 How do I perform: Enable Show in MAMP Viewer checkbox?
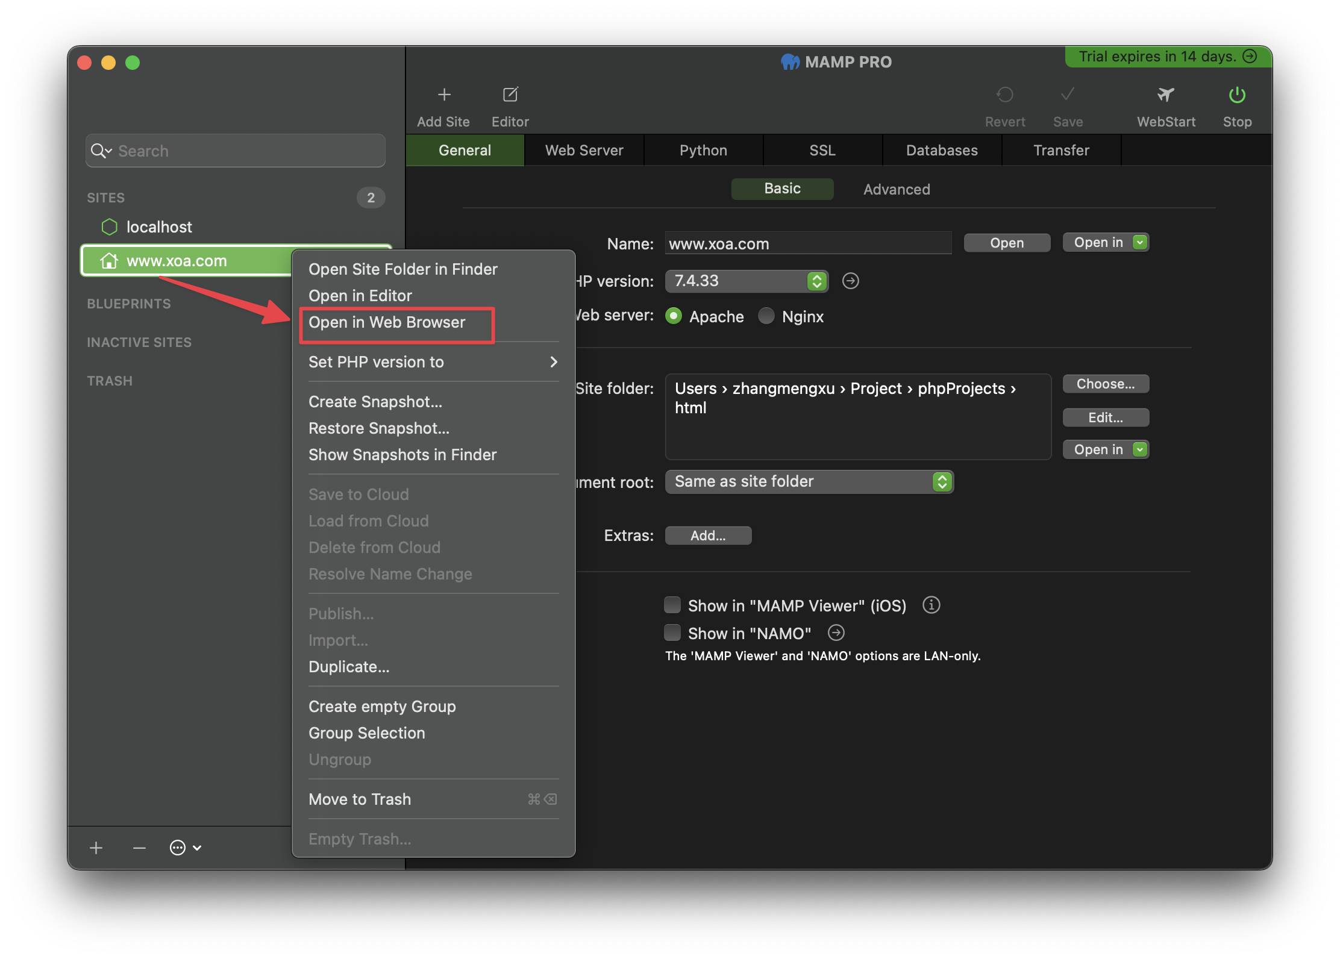(x=672, y=605)
